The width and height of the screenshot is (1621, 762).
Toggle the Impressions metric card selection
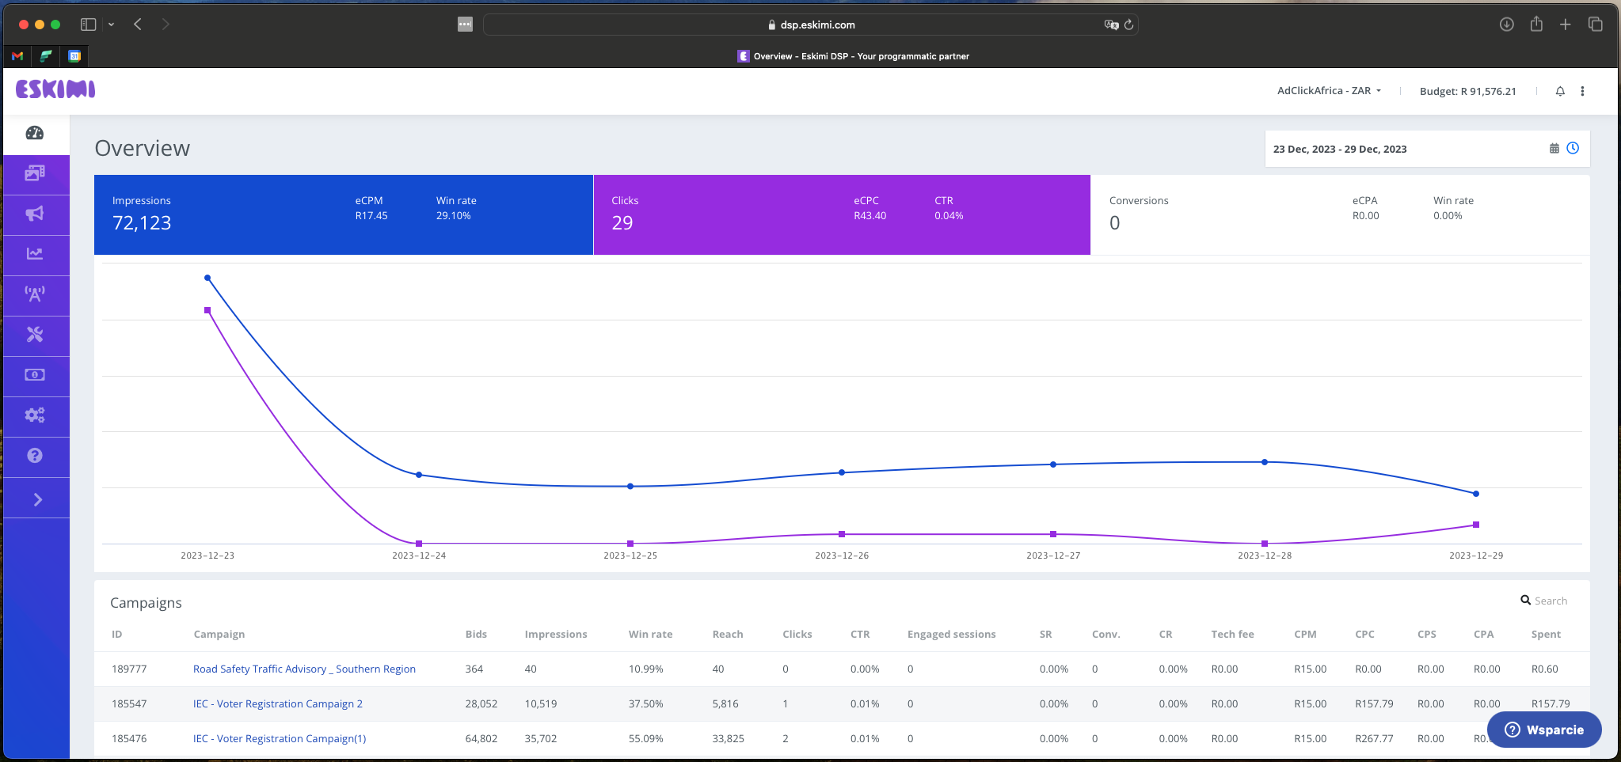click(x=344, y=214)
